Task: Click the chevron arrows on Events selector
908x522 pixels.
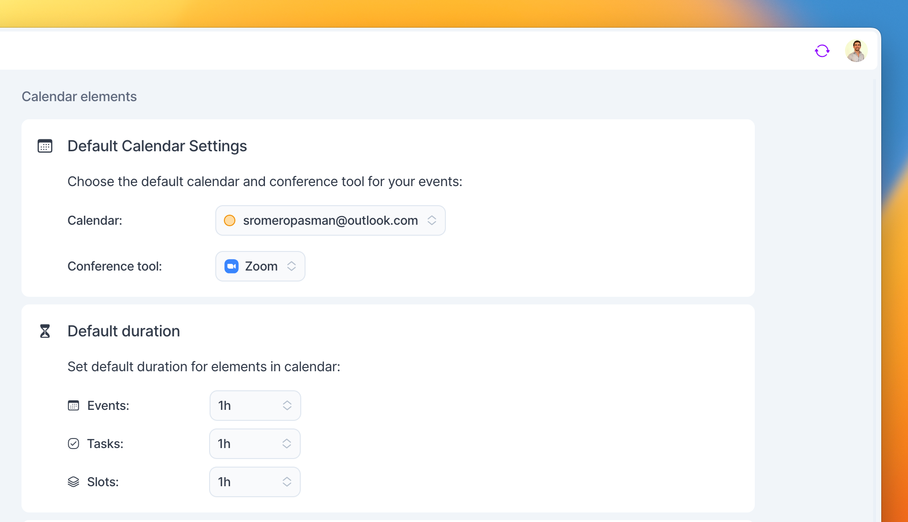Action: 287,406
